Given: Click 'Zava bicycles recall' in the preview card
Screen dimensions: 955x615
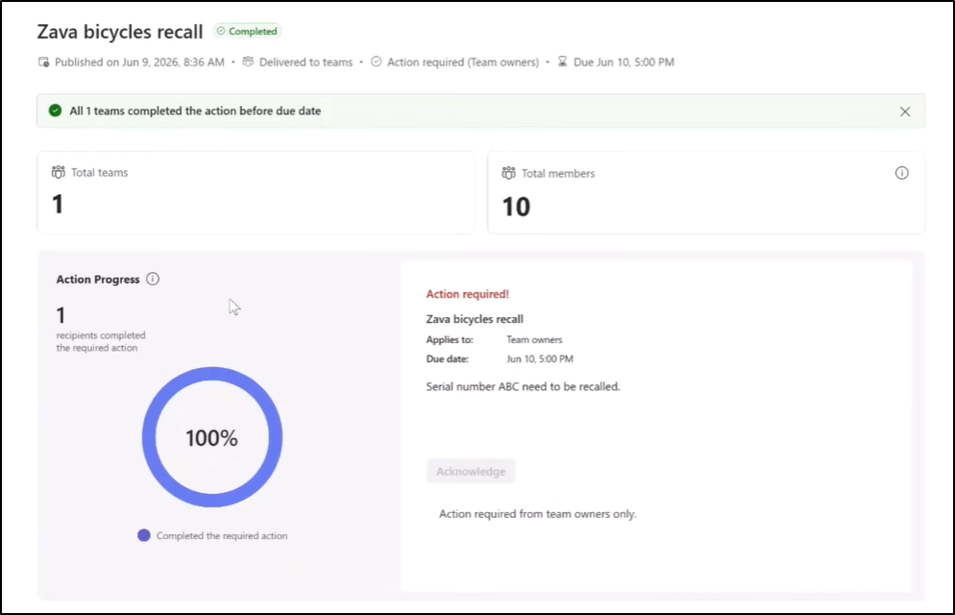Looking at the screenshot, I should pos(475,319).
